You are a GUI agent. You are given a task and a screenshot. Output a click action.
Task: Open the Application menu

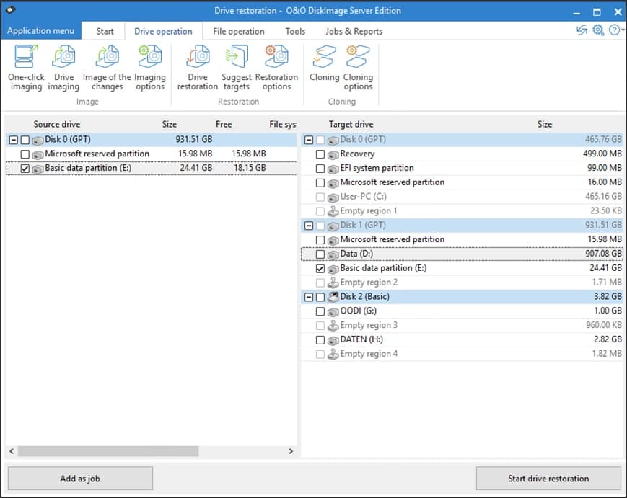pos(41,31)
